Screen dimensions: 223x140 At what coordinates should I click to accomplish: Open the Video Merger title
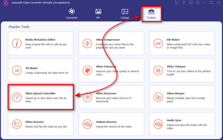176,93
